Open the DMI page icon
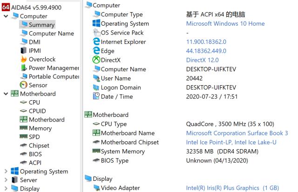Viewport: 298px width, 192px height. 24,41
